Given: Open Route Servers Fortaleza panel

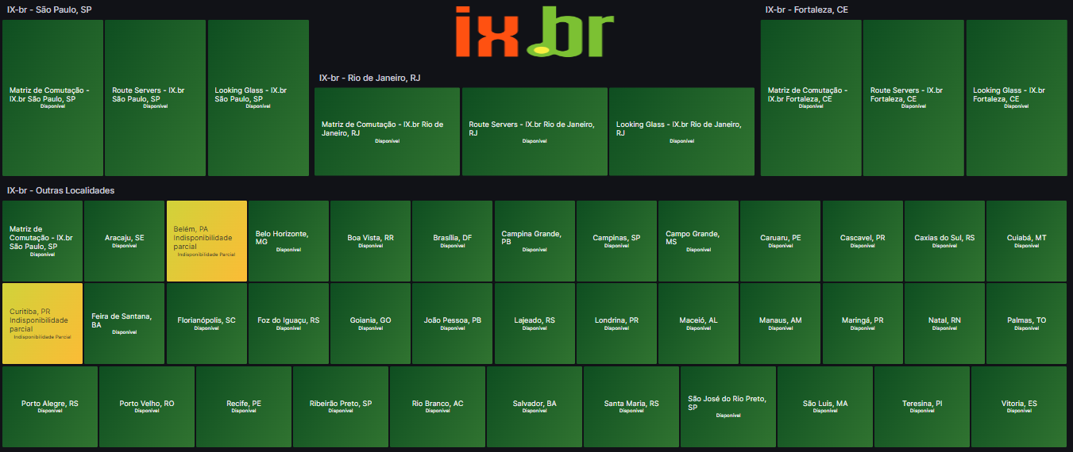Looking at the screenshot, I should [913, 98].
